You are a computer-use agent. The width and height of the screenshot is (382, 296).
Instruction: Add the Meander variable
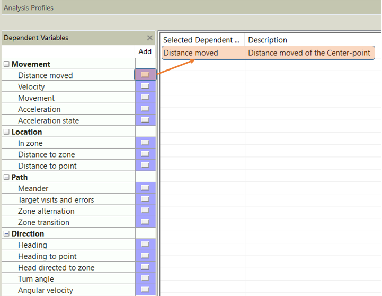pyautogui.click(x=145, y=187)
